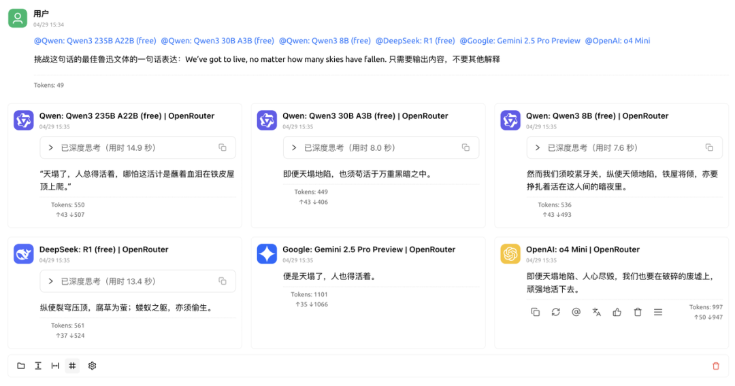This screenshot has height=386, width=735.
Task: Select the grid layout icon in bottom toolbar
Action: pos(72,366)
